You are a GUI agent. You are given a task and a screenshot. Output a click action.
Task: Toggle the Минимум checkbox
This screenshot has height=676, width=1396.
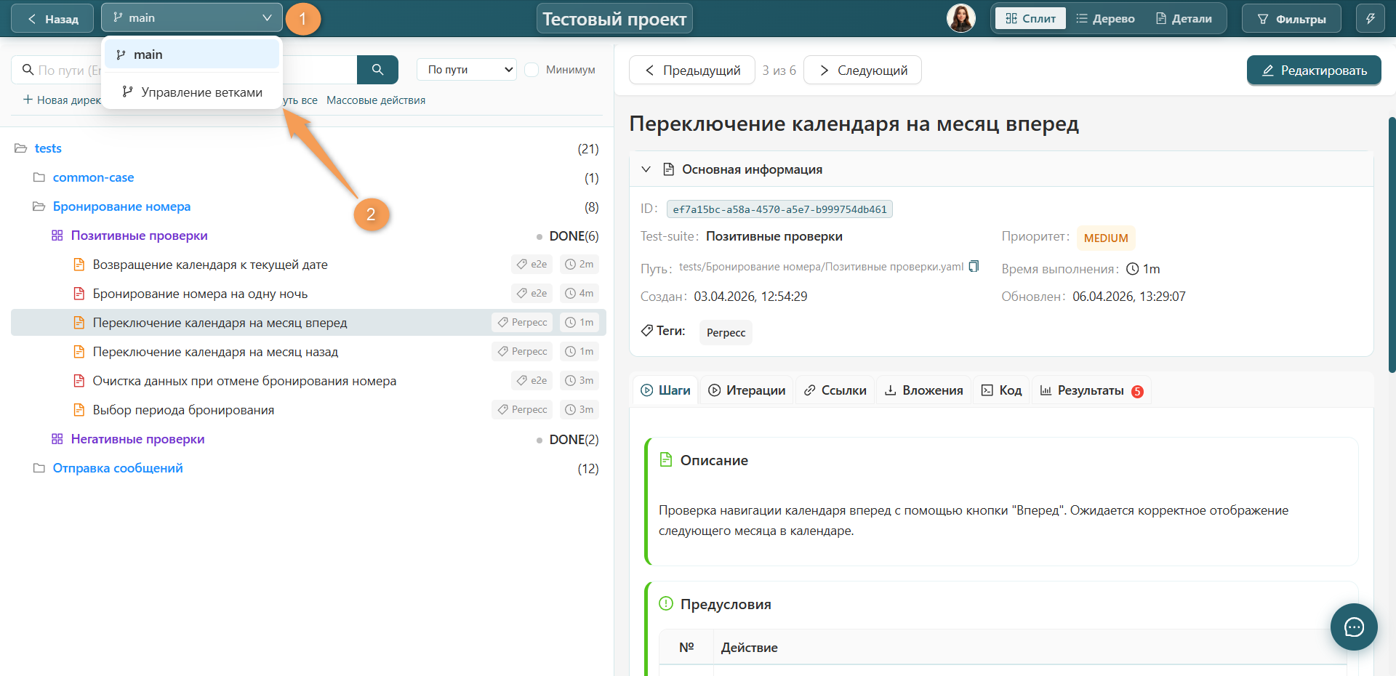(x=531, y=70)
